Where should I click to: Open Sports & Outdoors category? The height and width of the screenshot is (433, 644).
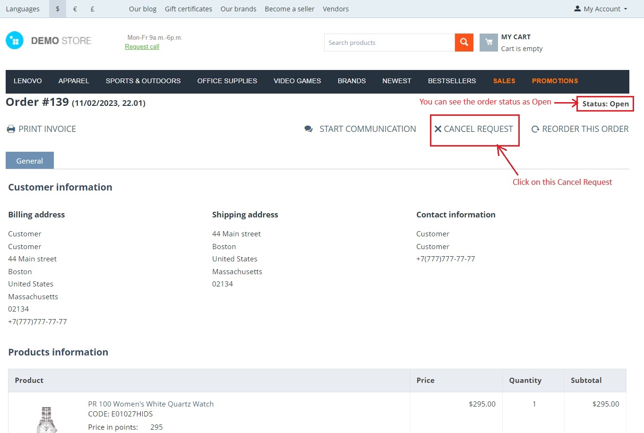click(143, 81)
